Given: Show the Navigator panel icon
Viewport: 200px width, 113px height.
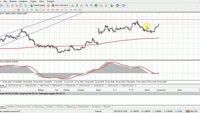Looking at the screenshot, I should tap(17, 5).
